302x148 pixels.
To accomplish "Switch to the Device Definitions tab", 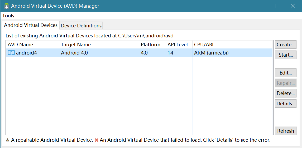I will (x=81, y=26).
